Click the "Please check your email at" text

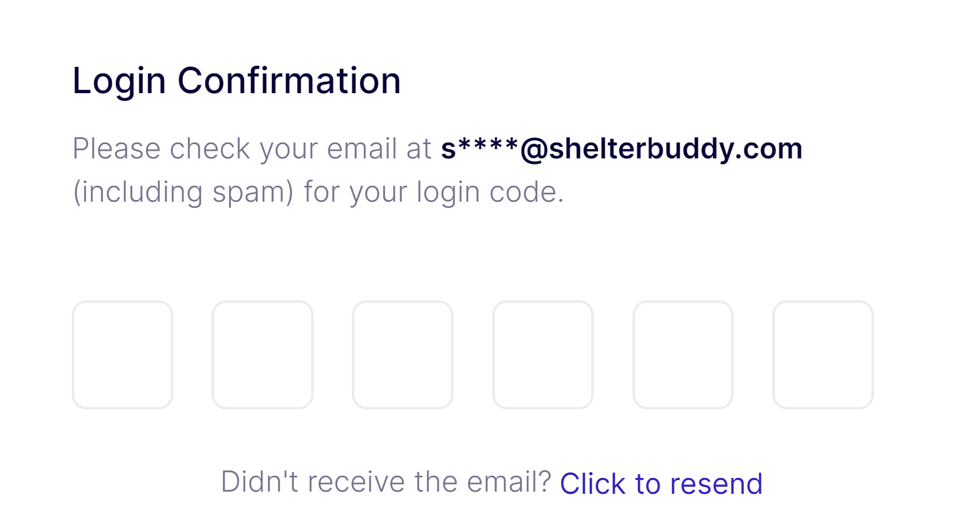pos(252,149)
